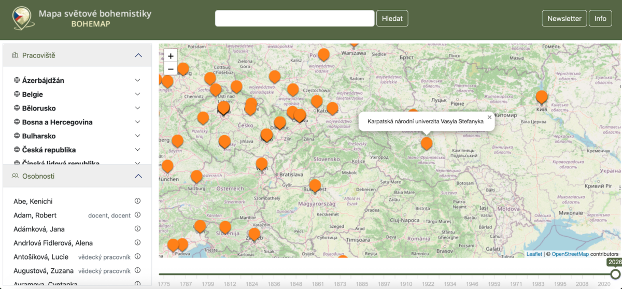Click globe icon beside Belgie
The image size is (622, 289).
pos(17,94)
